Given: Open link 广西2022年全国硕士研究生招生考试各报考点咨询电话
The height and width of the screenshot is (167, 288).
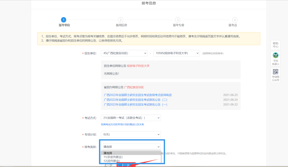Looking at the screenshot, I should (138, 95).
